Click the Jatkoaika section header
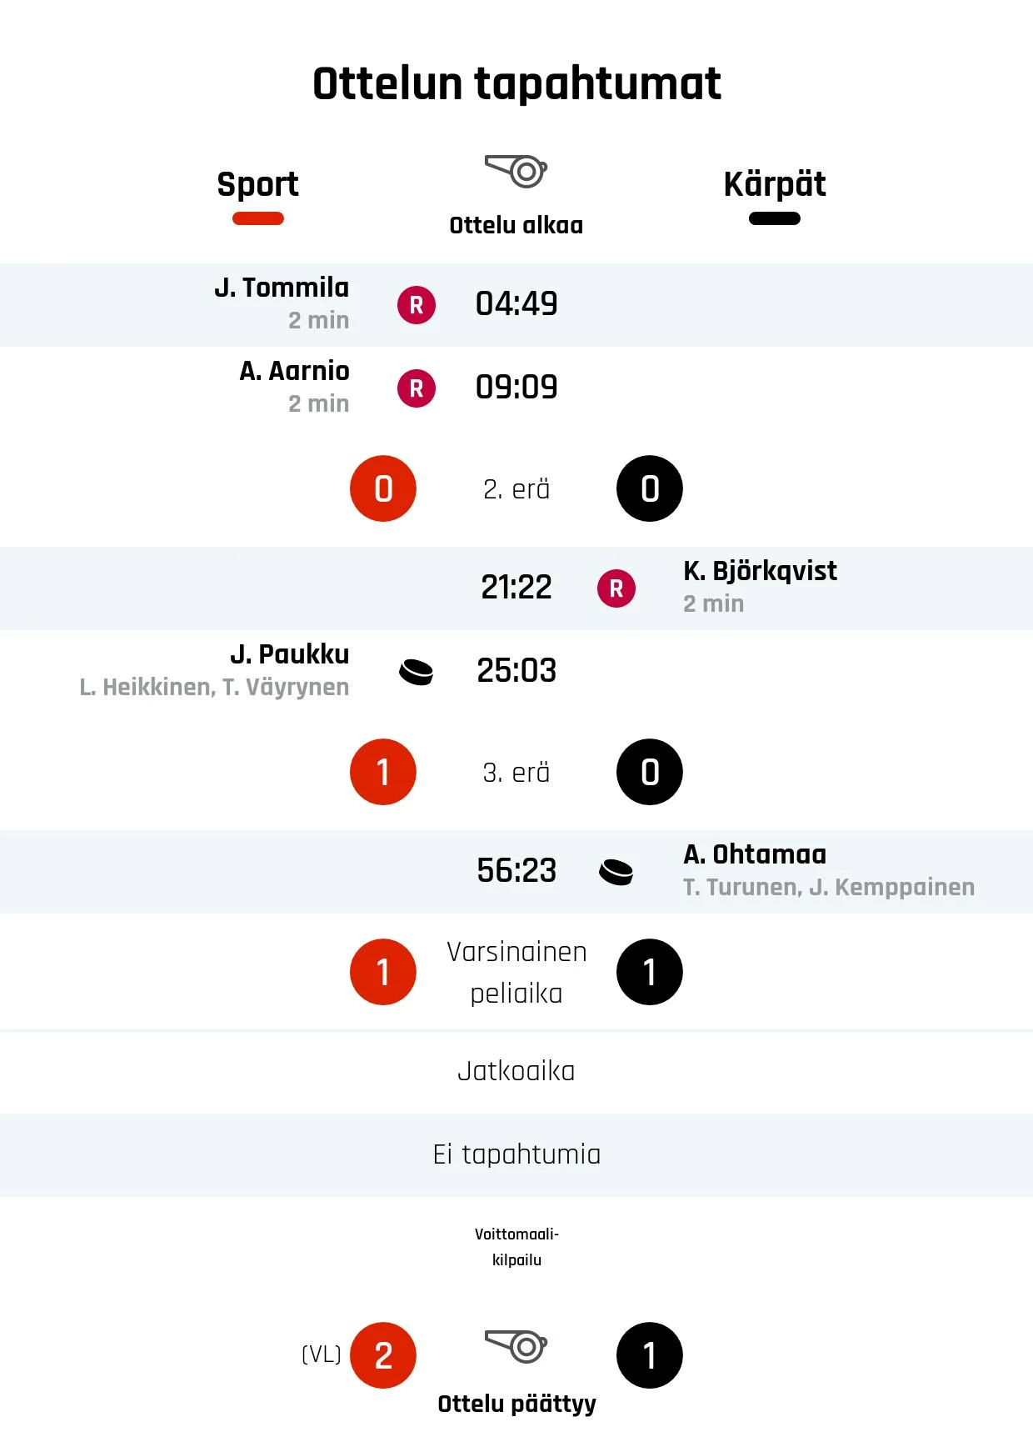 516,1071
